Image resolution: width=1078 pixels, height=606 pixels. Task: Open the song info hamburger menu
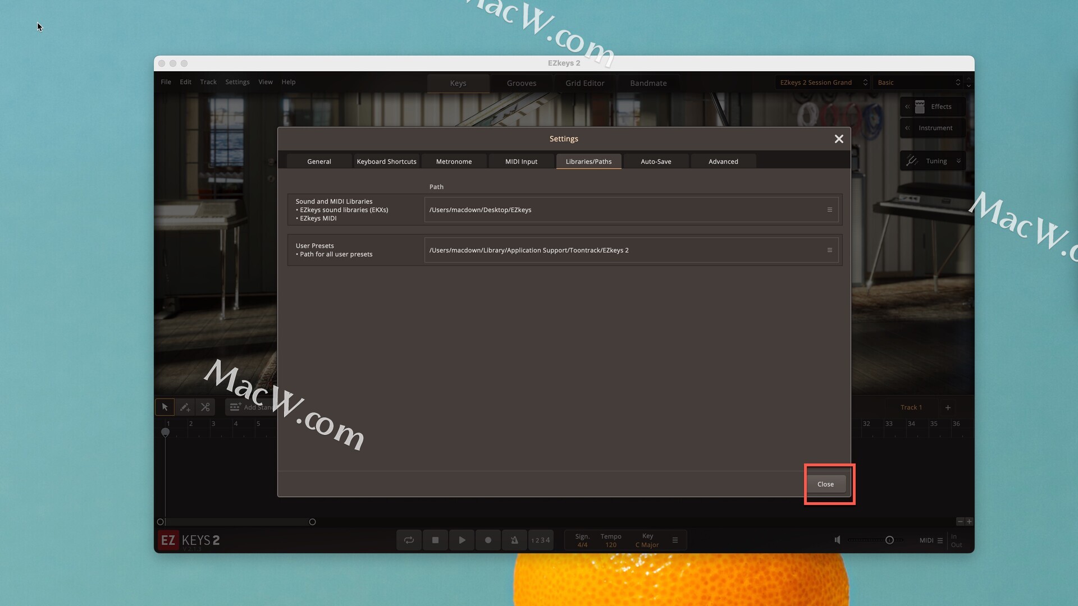(x=675, y=540)
